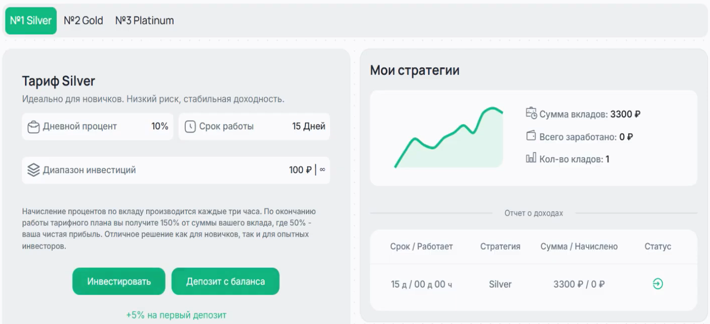Switch to the №2 Gold tab

pyautogui.click(x=83, y=21)
